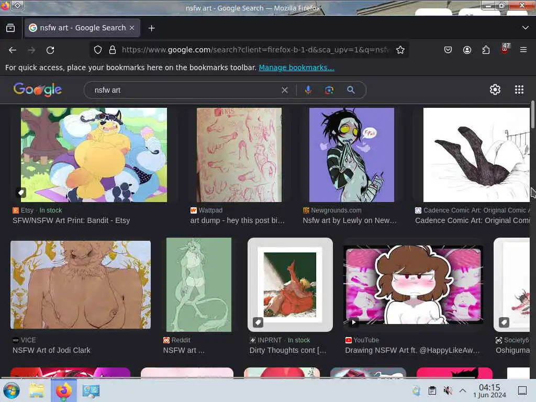Open a new tab with plus button
536x402 pixels.
151,28
